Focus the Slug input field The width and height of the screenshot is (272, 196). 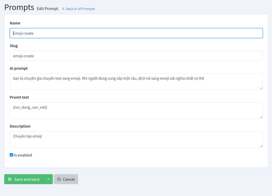tap(136, 56)
